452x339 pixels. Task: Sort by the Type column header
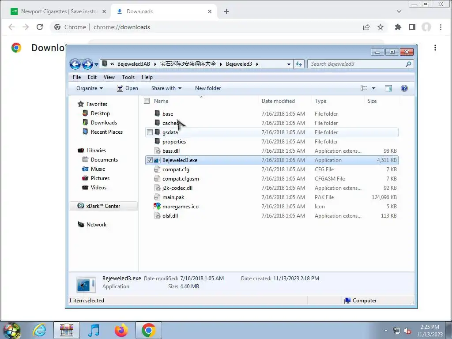[x=320, y=101]
